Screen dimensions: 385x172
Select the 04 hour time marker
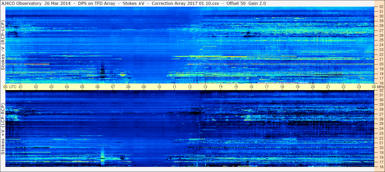click(x=67, y=87)
